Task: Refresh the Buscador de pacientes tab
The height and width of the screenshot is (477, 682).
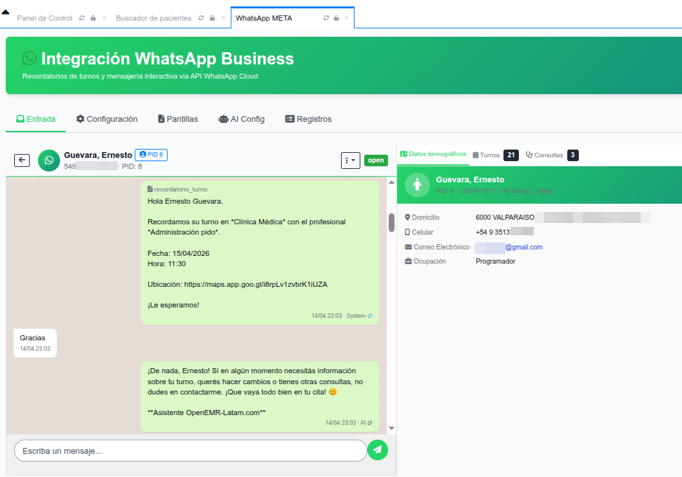Action: (201, 18)
